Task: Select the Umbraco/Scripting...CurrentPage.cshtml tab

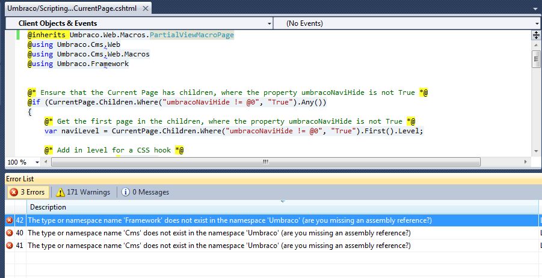Action: [x=72, y=8]
